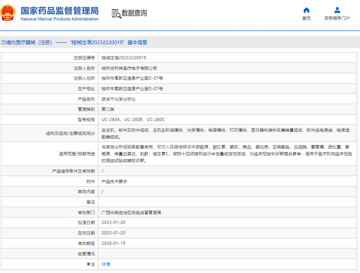Click registrant name 桂林优利特医疗电子有限公司
The height and width of the screenshot is (273, 360).
click(129, 68)
